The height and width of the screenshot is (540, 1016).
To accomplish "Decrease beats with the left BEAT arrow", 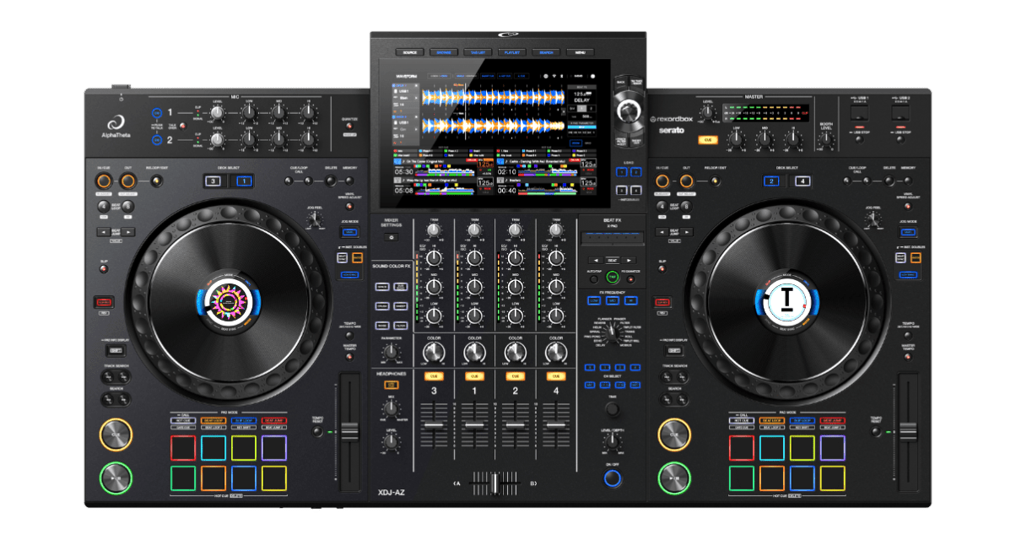I will pyautogui.click(x=596, y=260).
